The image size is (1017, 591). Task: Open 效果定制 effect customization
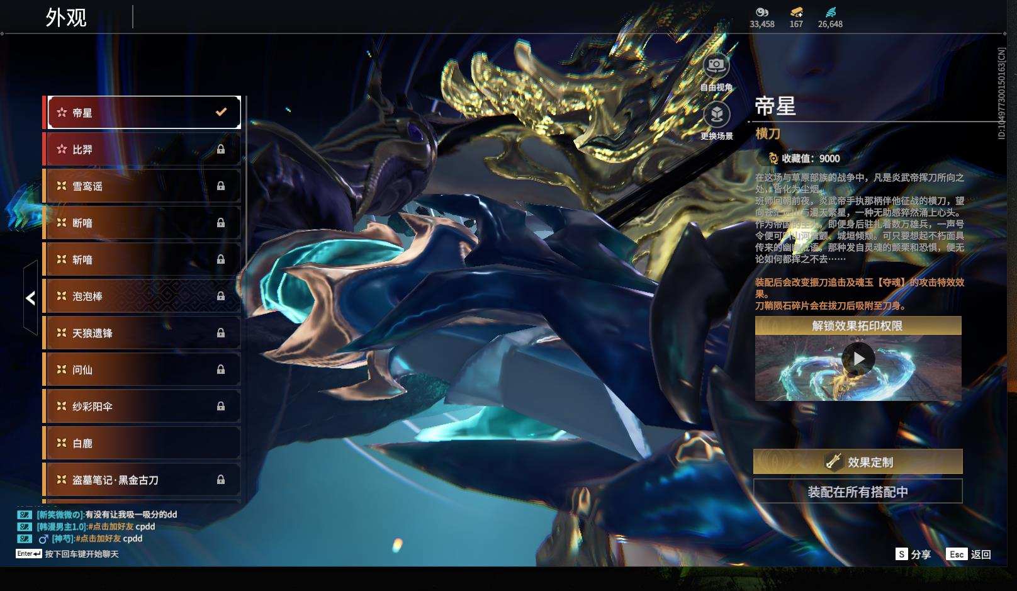(858, 462)
